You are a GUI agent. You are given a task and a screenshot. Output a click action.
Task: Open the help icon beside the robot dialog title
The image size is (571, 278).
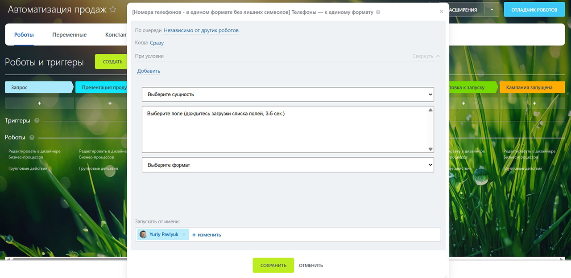[x=378, y=12]
